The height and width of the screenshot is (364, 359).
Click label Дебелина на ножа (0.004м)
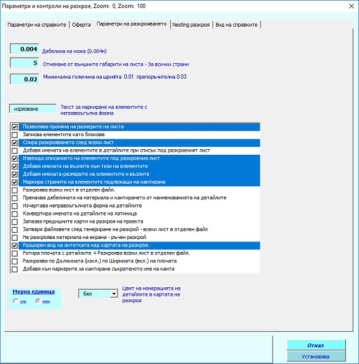[x=74, y=51]
